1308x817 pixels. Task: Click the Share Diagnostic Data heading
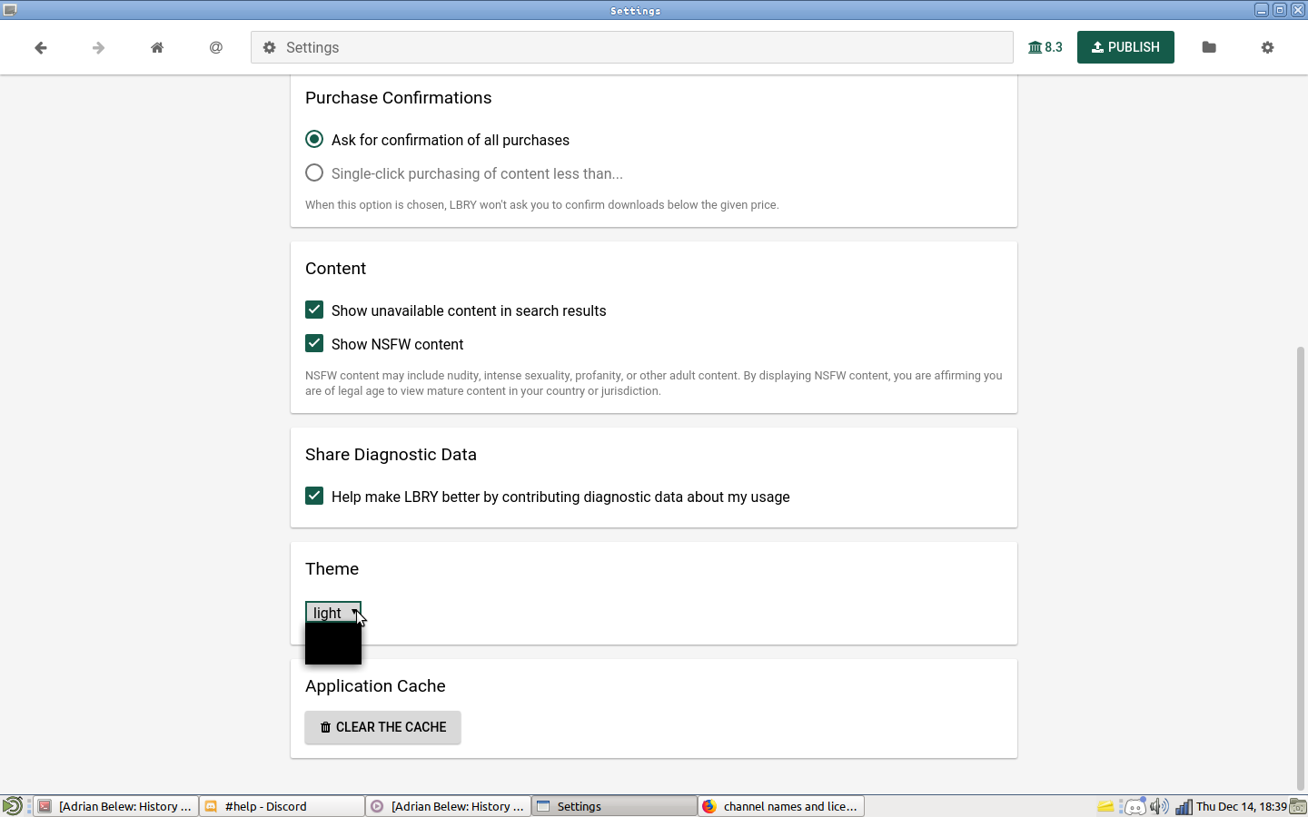(x=391, y=455)
